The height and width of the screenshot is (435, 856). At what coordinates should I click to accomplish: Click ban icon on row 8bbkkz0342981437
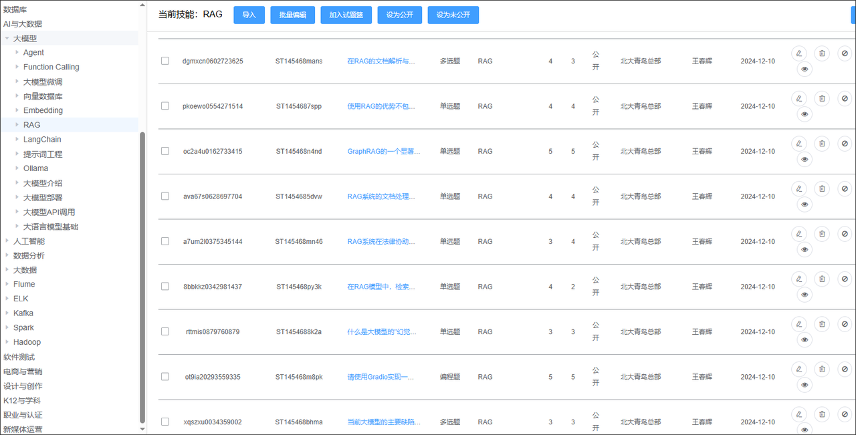845,279
